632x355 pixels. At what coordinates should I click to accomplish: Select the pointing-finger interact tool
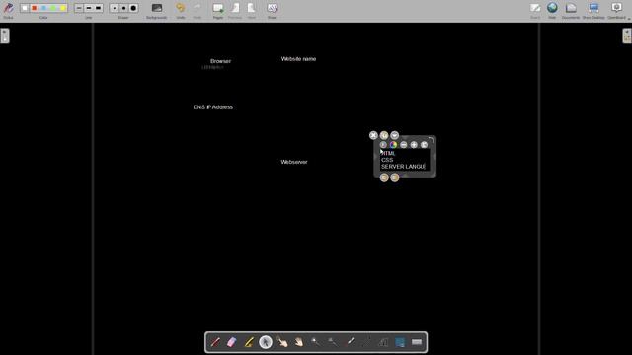point(282,342)
